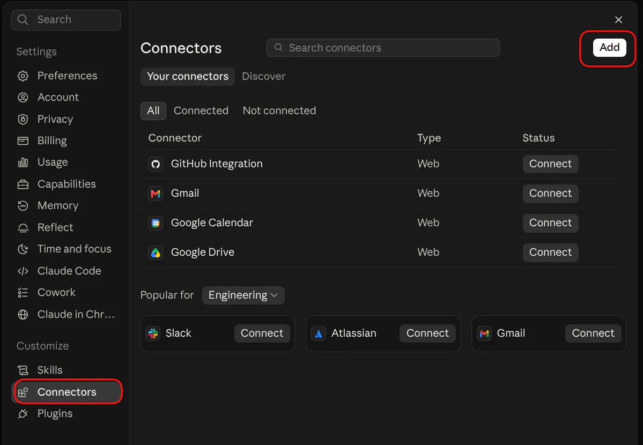Open the Usage section
The height and width of the screenshot is (445, 643).
(67, 162)
